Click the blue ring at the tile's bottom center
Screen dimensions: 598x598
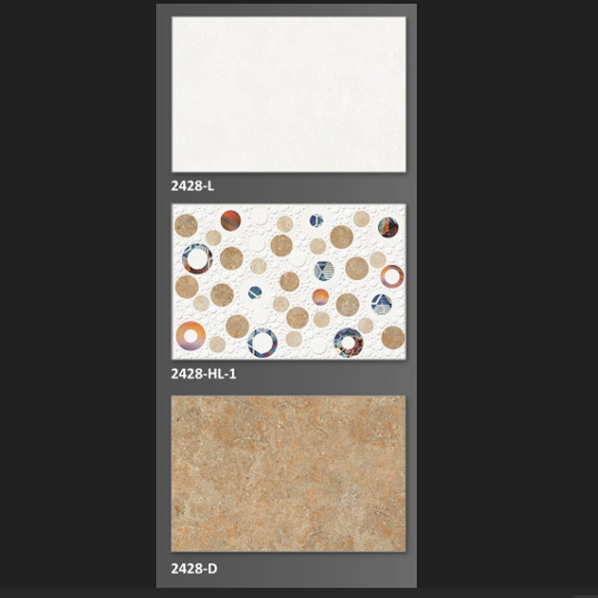pos(262,343)
